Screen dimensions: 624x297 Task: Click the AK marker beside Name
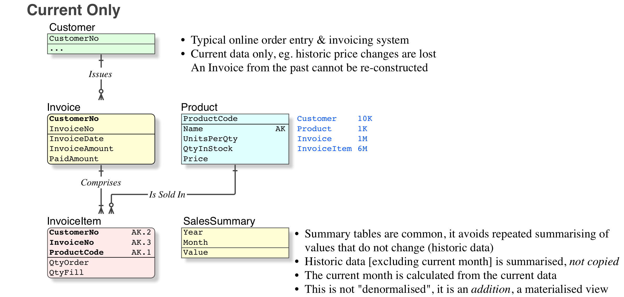pyautogui.click(x=280, y=129)
